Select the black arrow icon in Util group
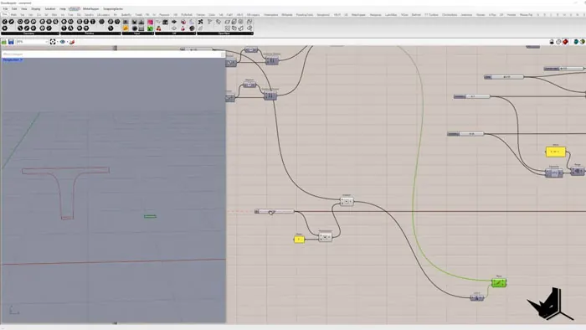This screenshot has width=586, height=330. point(174,22)
